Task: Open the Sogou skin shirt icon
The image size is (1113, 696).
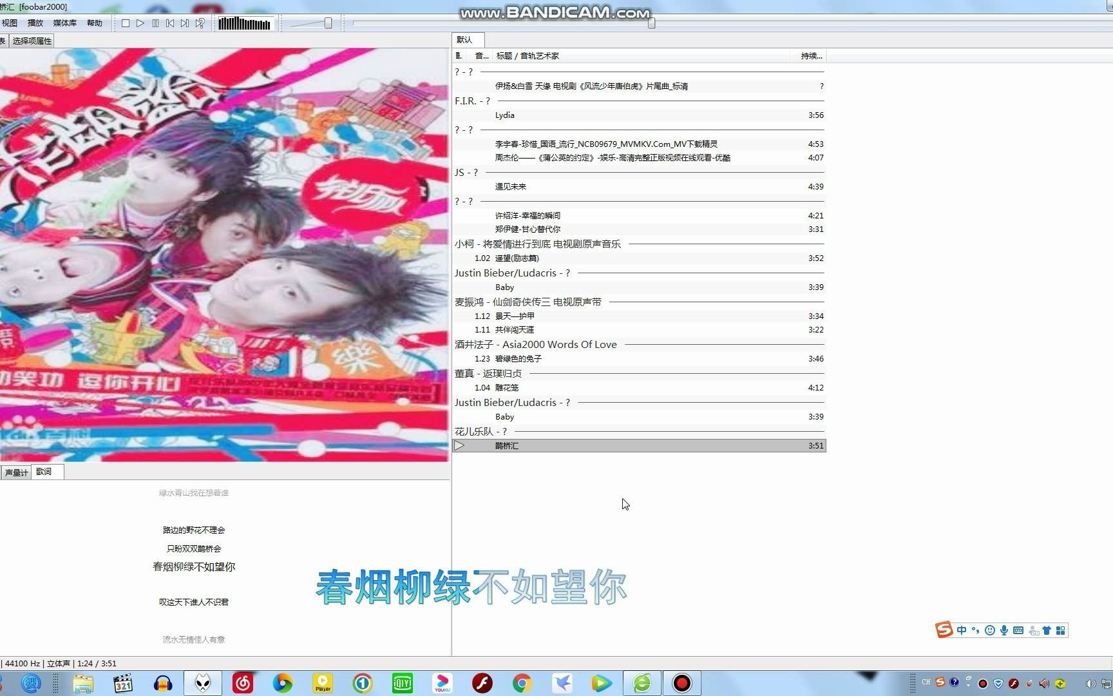Action: pos(1047,630)
